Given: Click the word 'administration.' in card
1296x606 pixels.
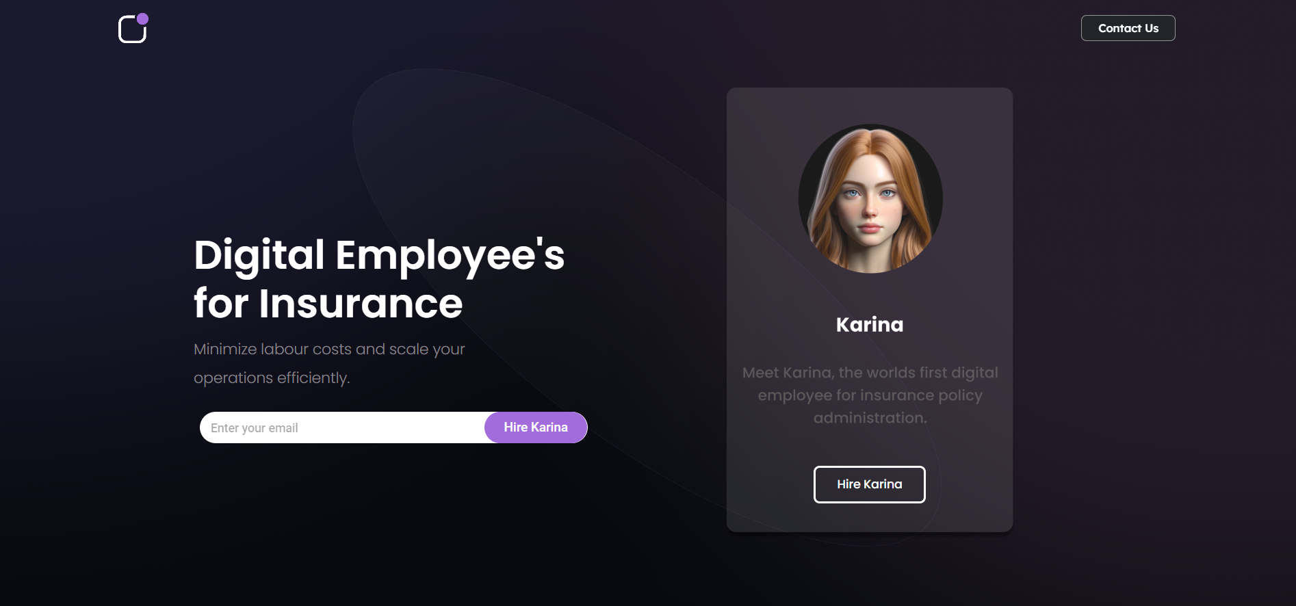Looking at the screenshot, I should coord(870,418).
